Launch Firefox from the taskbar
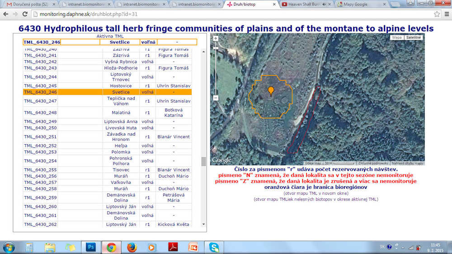Image resolution: width=452 pixels, height=254 pixels. click(132, 247)
